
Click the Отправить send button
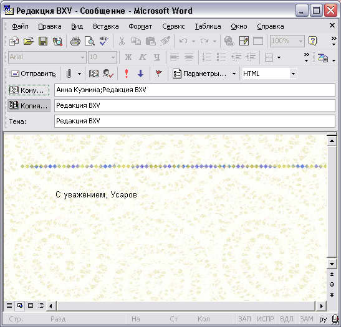pyautogui.click(x=33, y=73)
